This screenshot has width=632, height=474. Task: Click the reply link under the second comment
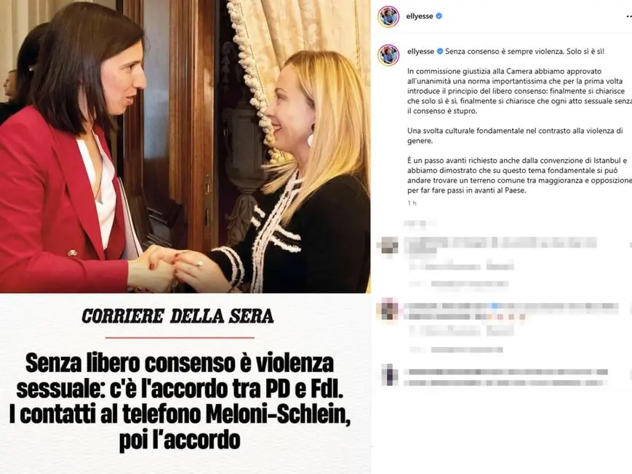[500, 332]
